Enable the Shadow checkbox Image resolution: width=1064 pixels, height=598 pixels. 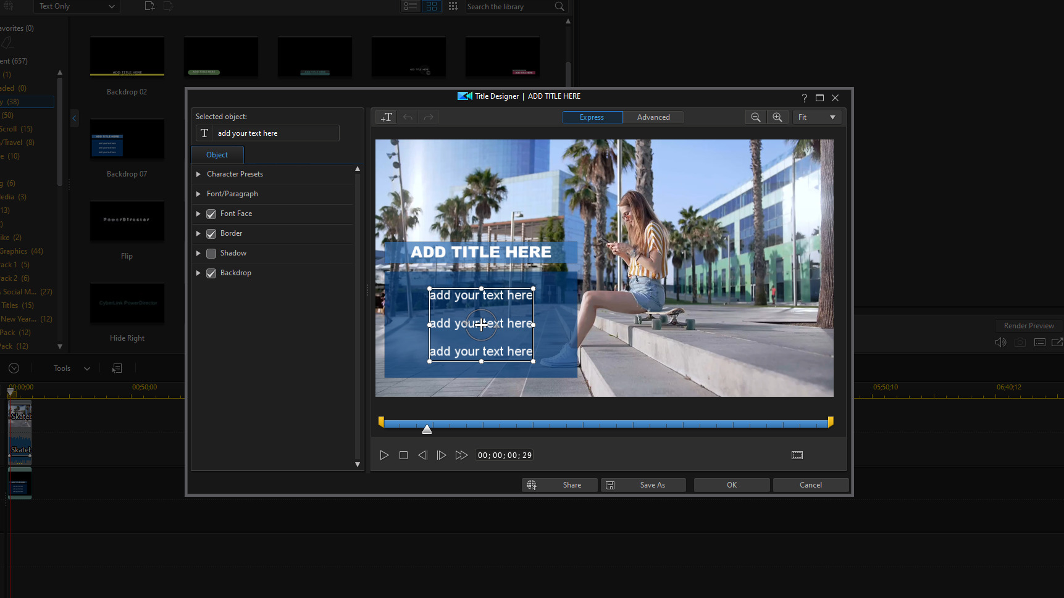[211, 254]
